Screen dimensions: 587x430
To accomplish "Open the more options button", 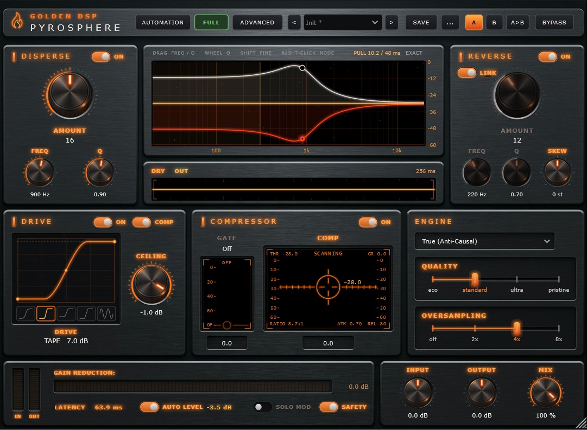I will (x=450, y=22).
